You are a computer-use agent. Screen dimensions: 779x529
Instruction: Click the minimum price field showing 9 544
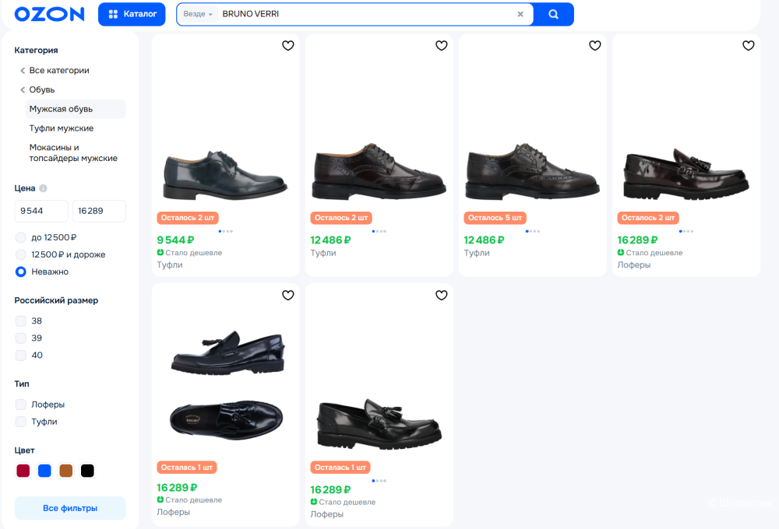point(41,211)
